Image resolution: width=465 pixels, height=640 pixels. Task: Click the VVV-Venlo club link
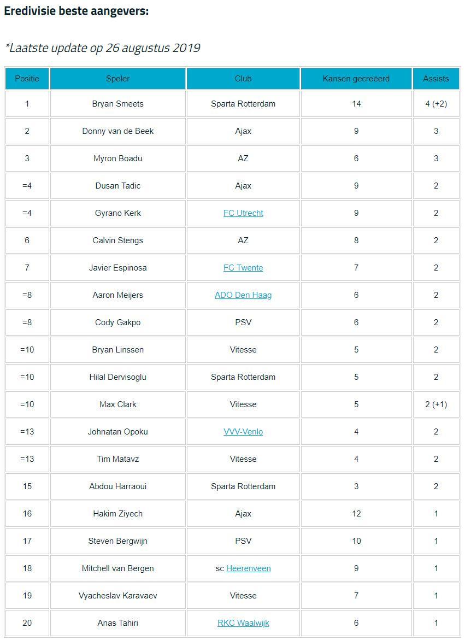pos(243,432)
